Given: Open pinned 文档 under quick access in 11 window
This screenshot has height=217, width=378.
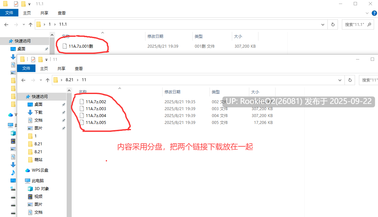Looking at the screenshot, I should tap(38, 120).
